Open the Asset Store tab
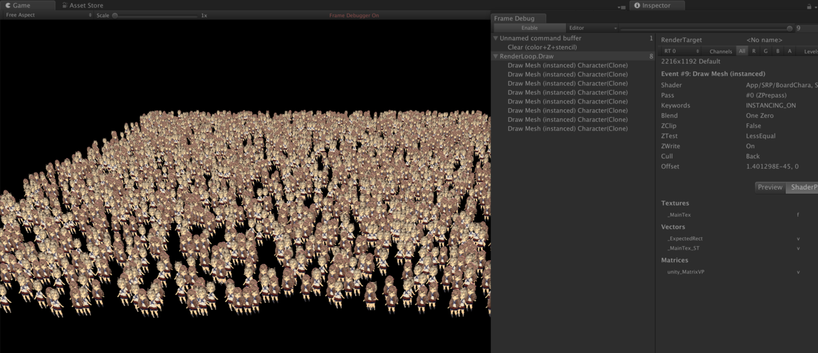 pos(82,5)
